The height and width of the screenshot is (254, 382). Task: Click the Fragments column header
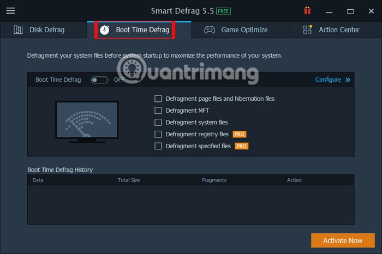pos(214,180)
